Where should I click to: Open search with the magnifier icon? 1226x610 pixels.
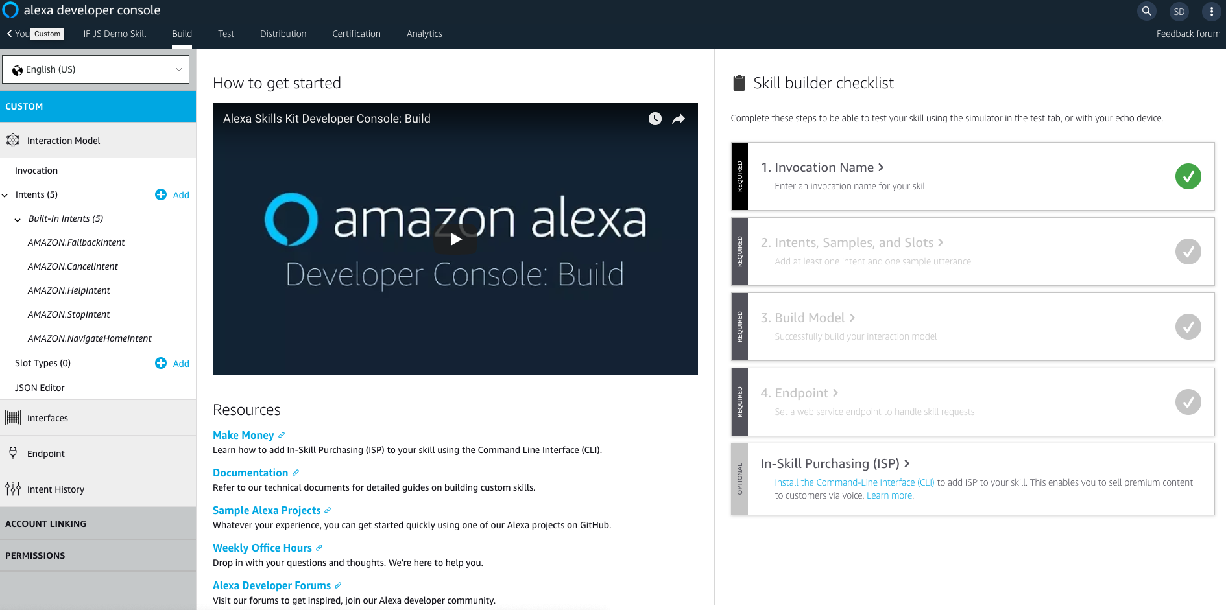tap(1146, 11)
